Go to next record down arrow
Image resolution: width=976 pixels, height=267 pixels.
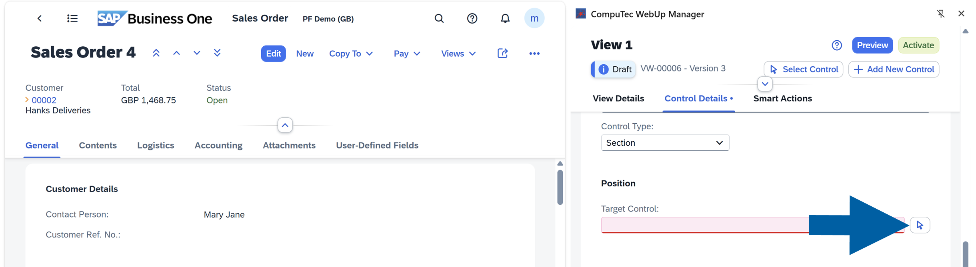coord(197,53)
